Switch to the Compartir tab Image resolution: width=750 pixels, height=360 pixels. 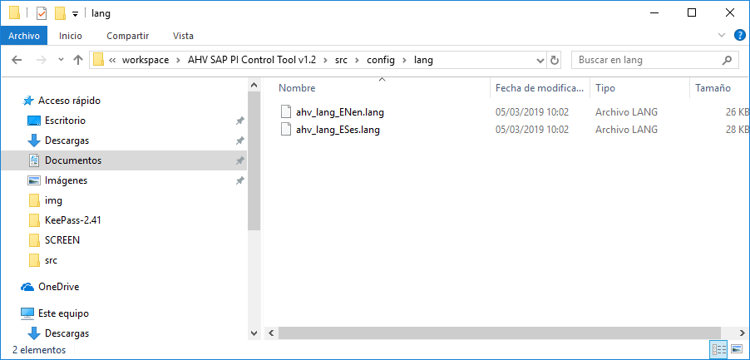tap(127, 36)
